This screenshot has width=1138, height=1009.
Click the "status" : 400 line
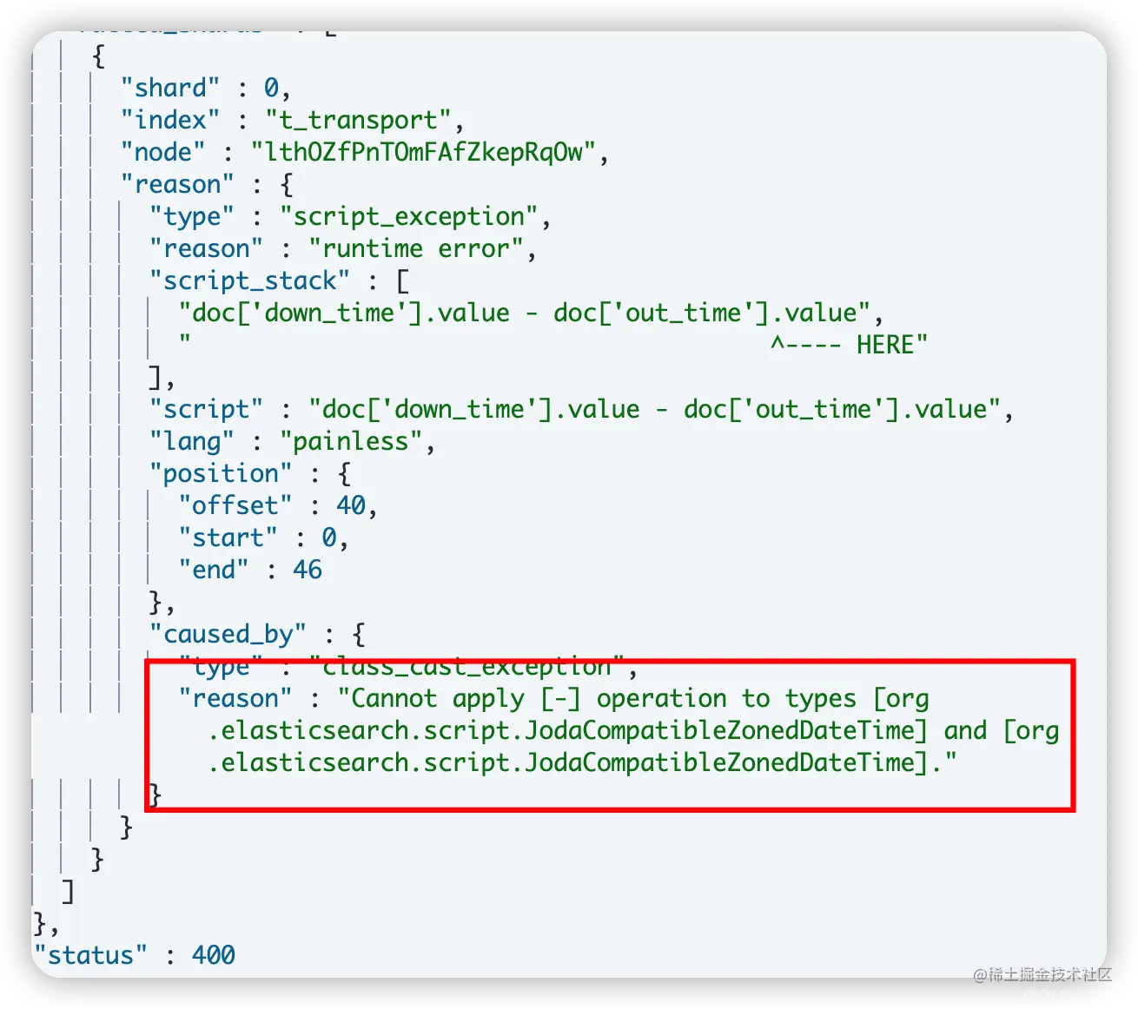click(x=135, y=955)
